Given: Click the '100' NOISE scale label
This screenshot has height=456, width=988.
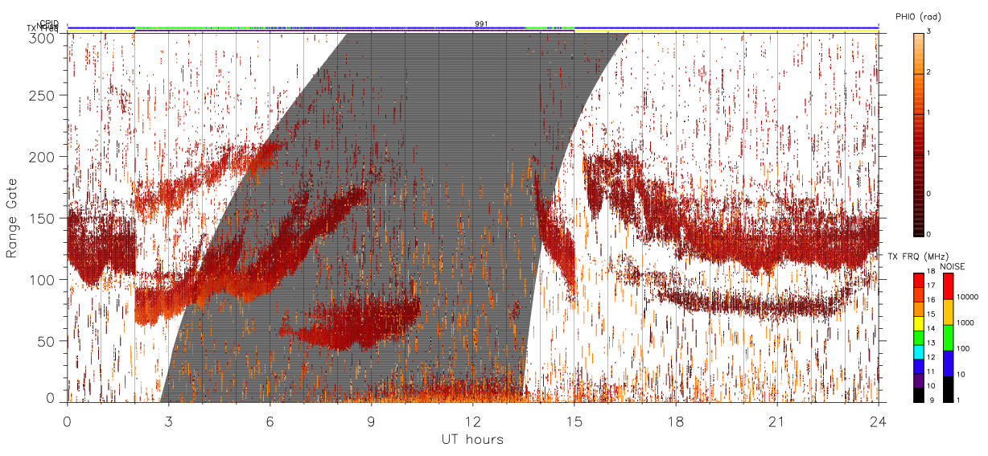Looking at the screenshot, I should 963,350.
